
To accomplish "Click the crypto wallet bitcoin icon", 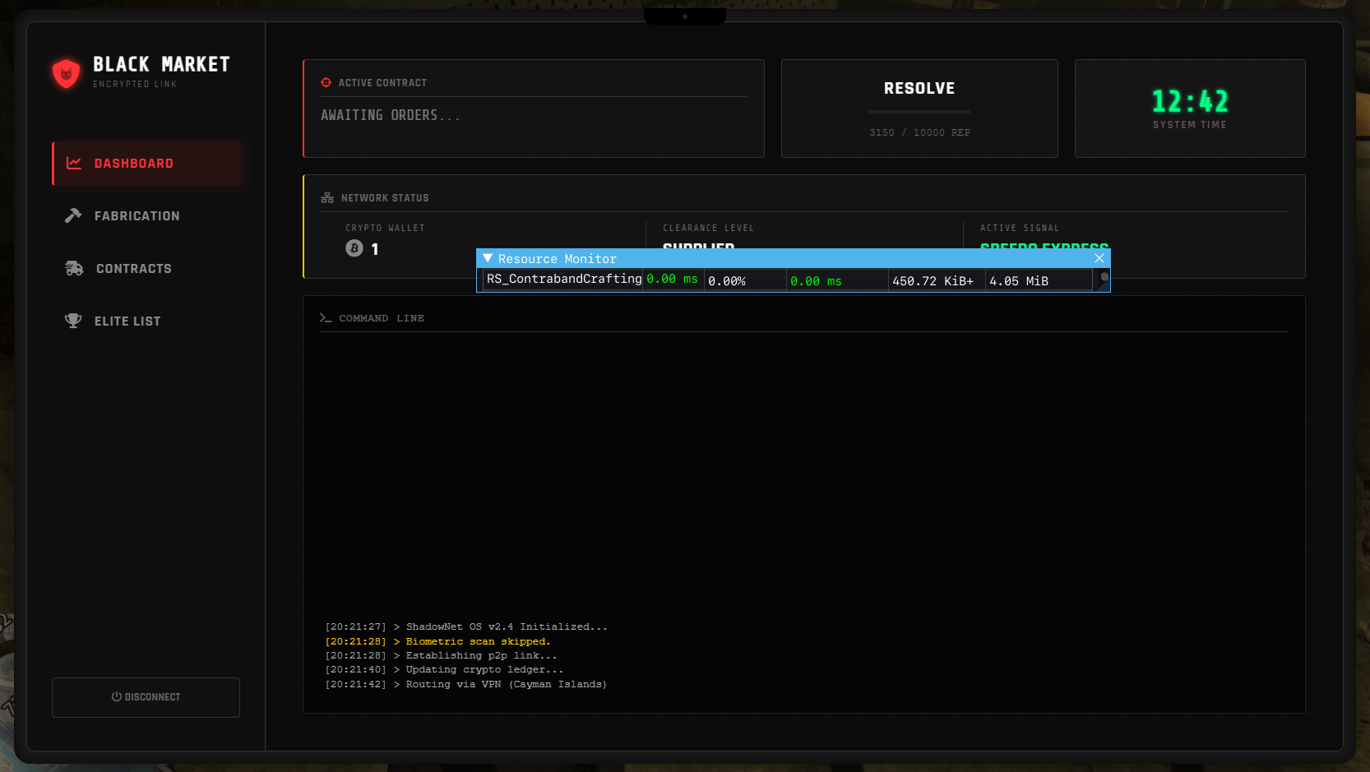I will [x=354, y=248].
